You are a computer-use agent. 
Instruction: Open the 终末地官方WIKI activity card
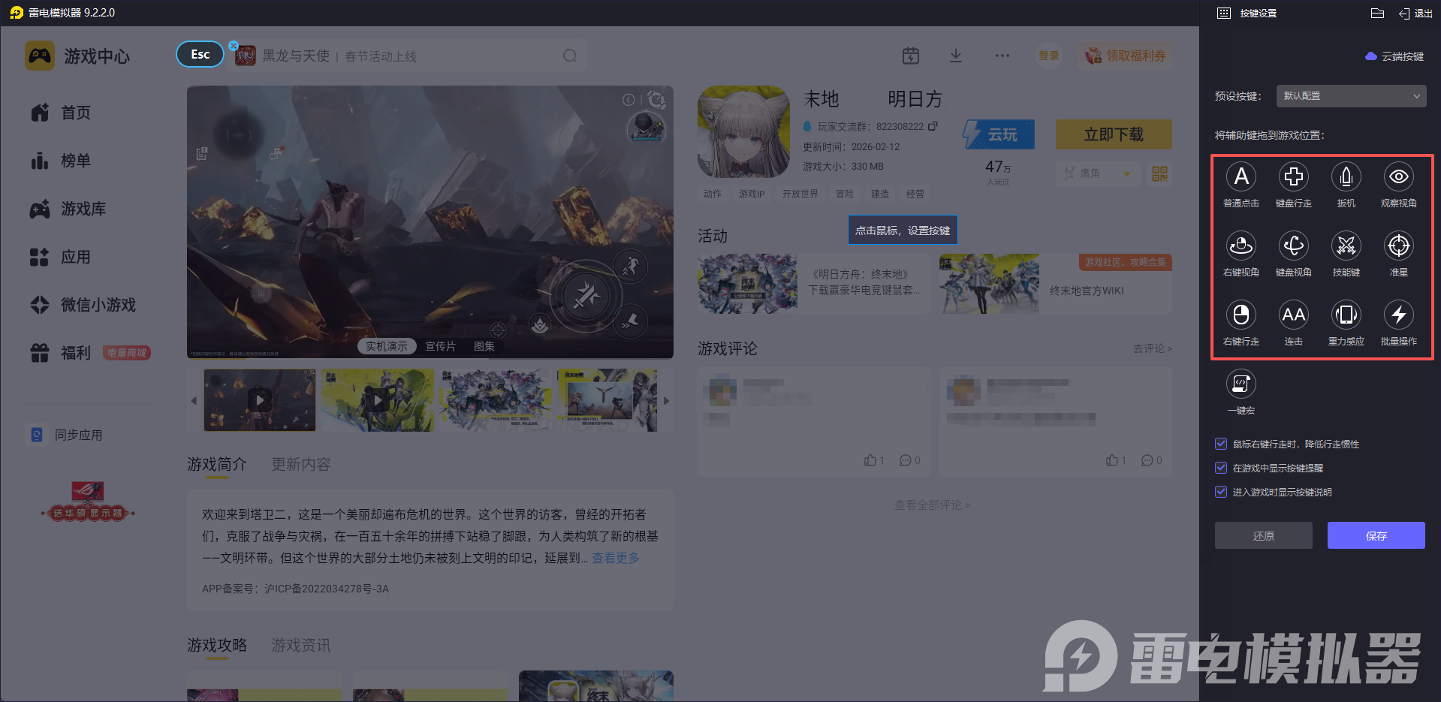(x=1055, y=284)
